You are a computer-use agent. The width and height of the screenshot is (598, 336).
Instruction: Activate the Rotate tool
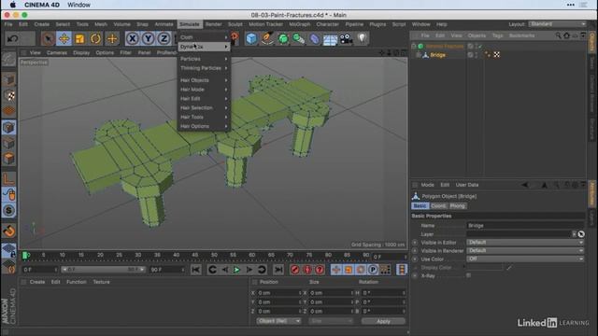(x=95, y=38)
